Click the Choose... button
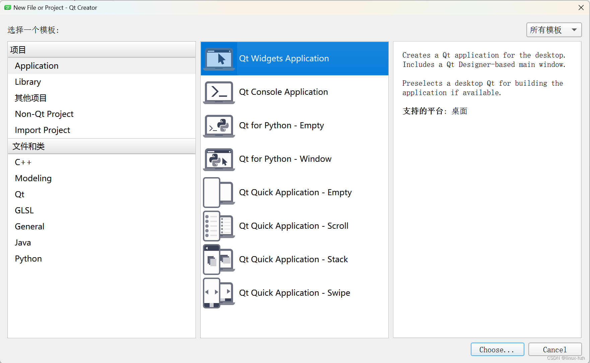590x363 pixels. coord(497,350)
